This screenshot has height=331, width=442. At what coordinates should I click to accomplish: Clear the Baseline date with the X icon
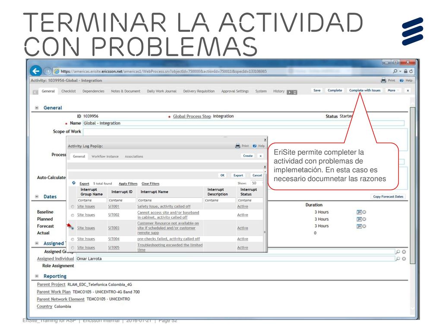coord(364,212)
